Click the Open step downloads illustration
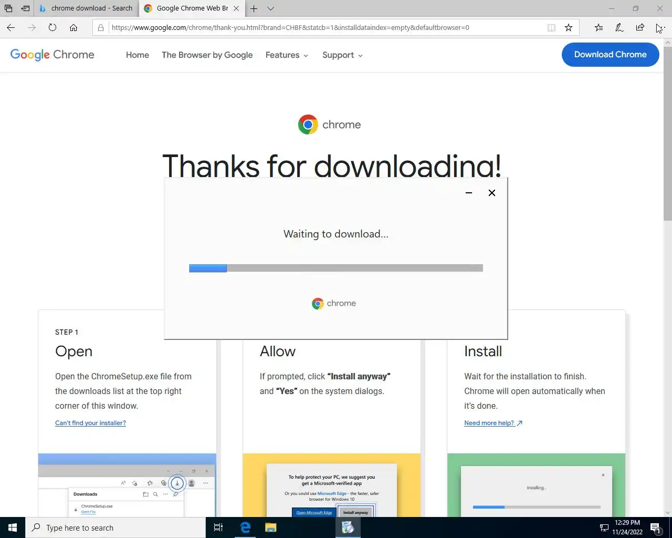This screenshot has width=672, height=538. coord(127,485)
